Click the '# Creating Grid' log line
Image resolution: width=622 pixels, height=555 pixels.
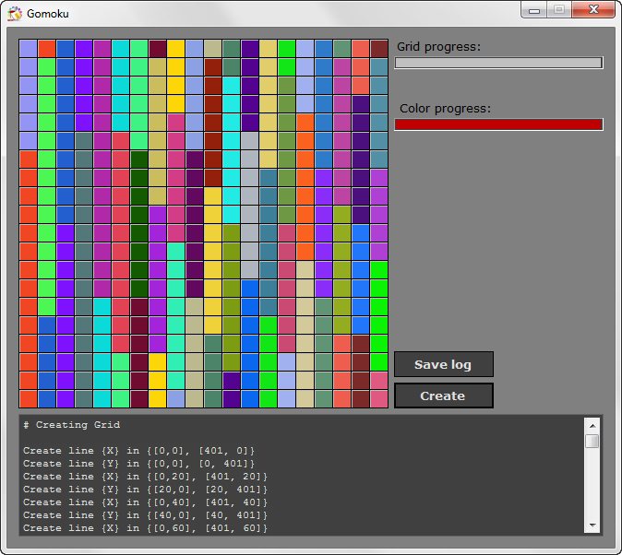[72, 425]
